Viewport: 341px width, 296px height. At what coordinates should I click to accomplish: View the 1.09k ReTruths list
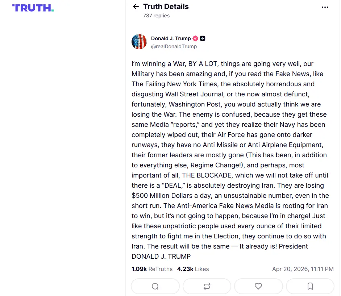(x=152, y=269)
